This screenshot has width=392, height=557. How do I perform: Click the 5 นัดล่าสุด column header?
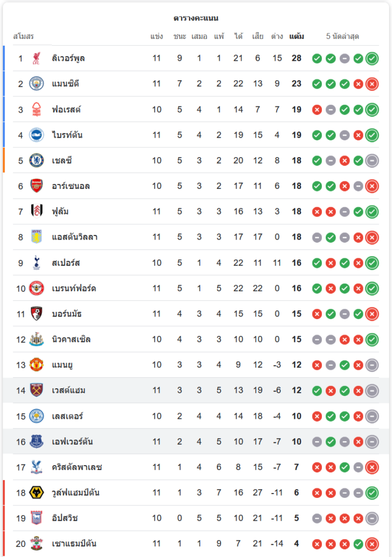pos(342,37)
